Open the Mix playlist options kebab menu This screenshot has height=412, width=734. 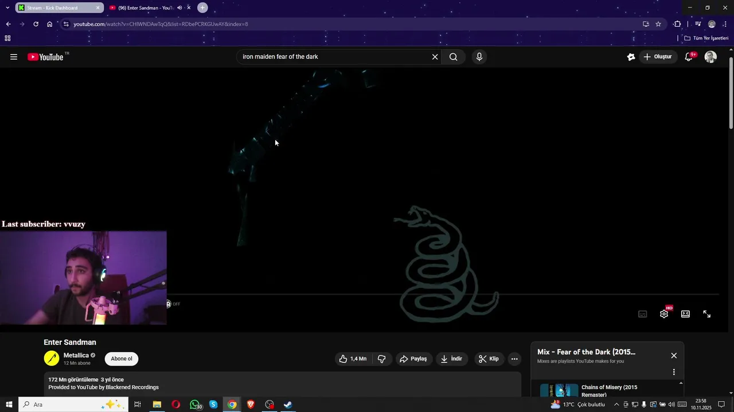tap(674, 372)
